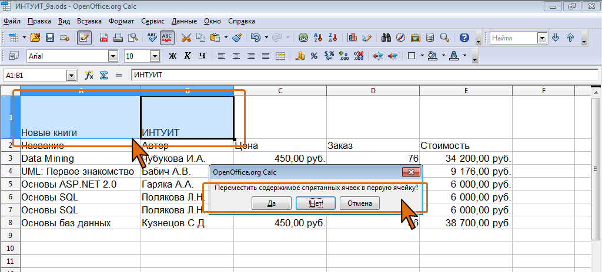Toggle AutoSpellcheck red underline button
Screen dimensions: 602x272
tap(167, 38)
